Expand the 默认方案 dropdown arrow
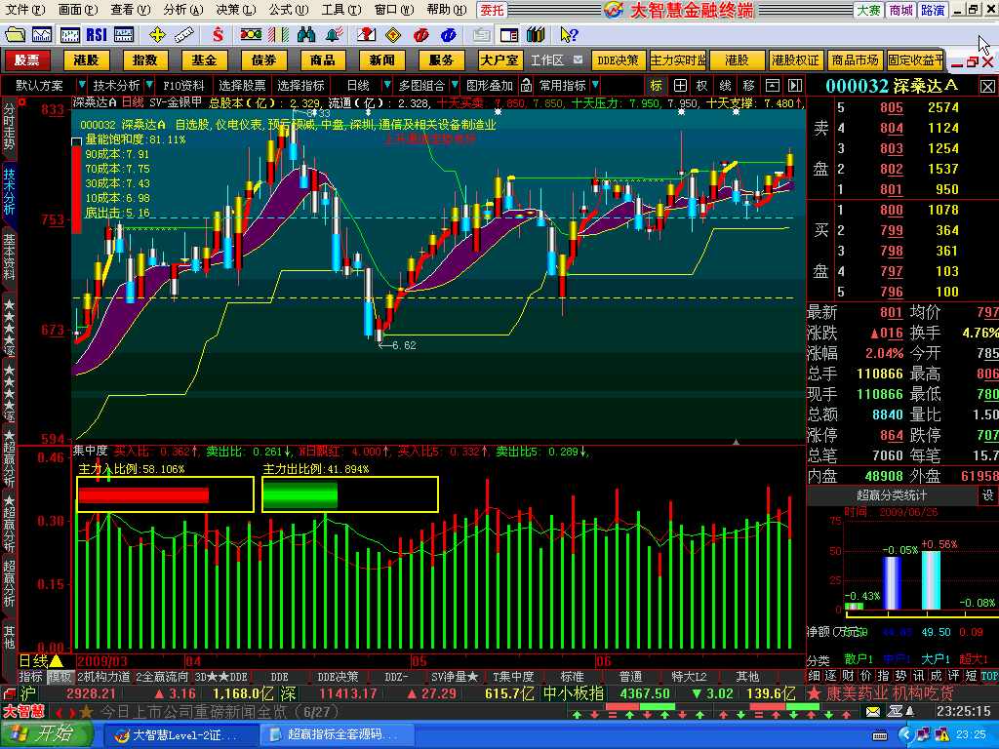The width and height of the screenshot is (999, 749). pos(82,85)
